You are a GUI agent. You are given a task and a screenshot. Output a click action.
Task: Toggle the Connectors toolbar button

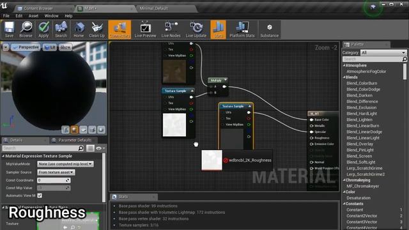pyautogui.click(x=120, y=29)
